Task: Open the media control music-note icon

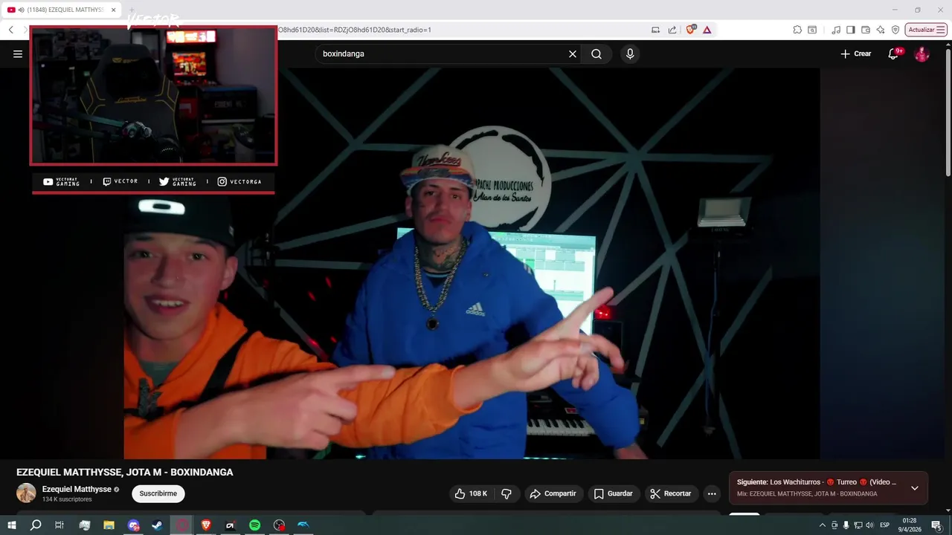Action: pyautogui.click(x=837, y=30)
